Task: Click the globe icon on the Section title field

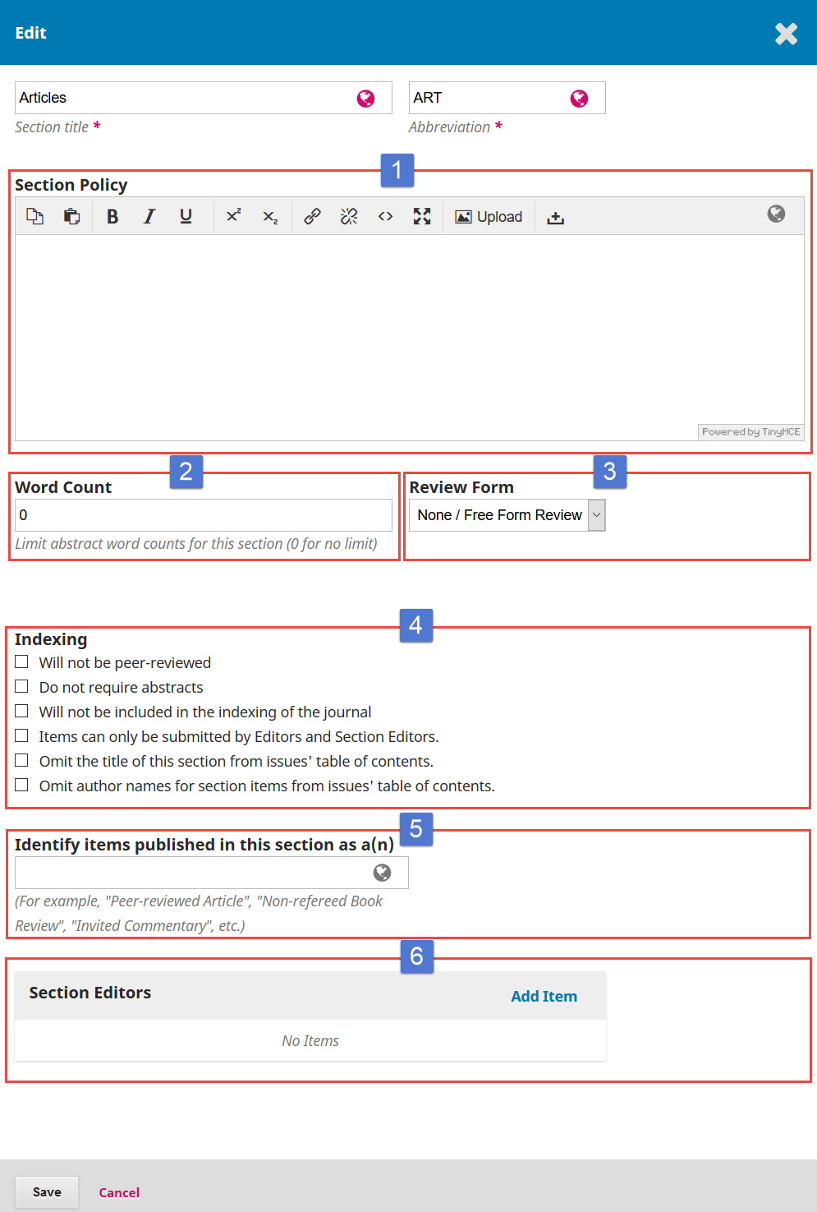Action: pos(365,98)
